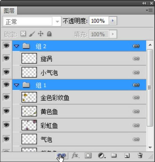
Task: Click the 小气泡 layer thumbnail
Action: coord(29,72)
